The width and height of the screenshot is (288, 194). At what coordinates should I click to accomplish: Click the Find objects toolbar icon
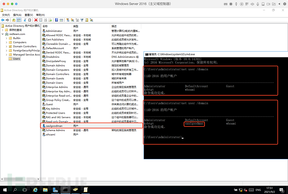point(87,20)
